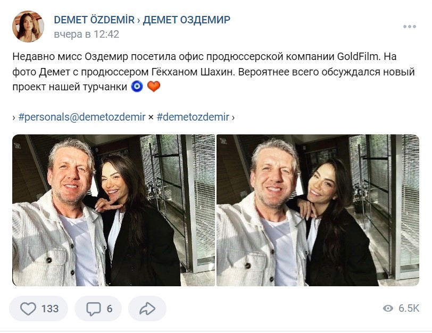Click the blue evil eye emoji
The height and width of the screenshot is (333, 432).
coord(137,87)
